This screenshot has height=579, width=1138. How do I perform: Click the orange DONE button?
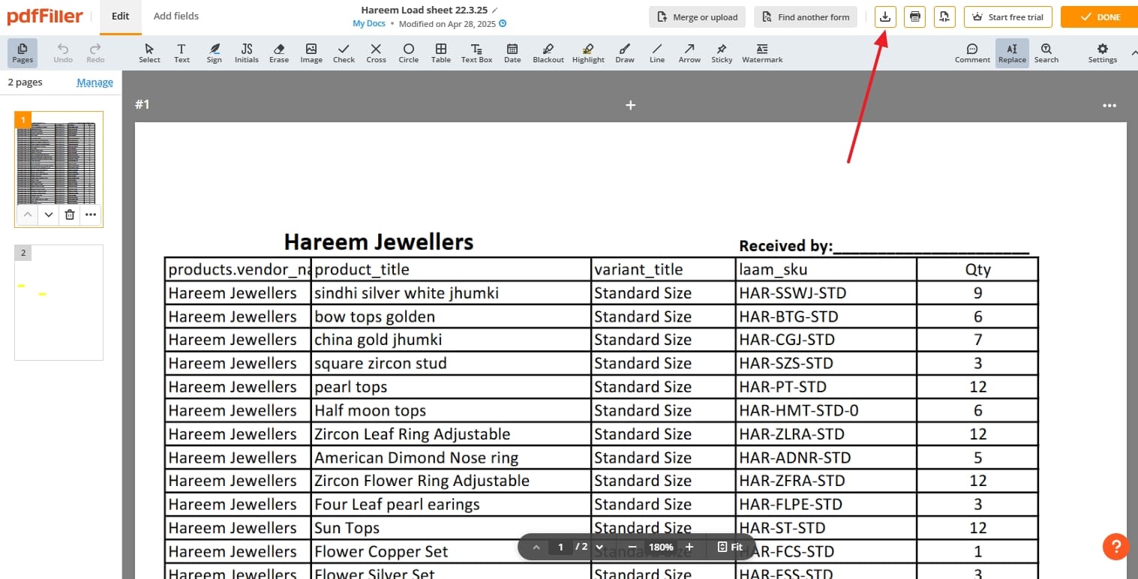[x=1099, y=16]
